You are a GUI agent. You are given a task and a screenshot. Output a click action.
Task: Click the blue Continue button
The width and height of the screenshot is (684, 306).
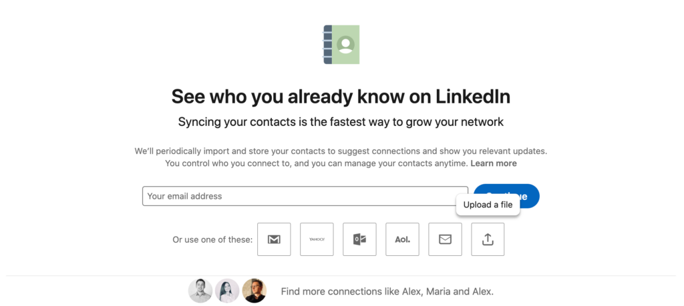506,196
